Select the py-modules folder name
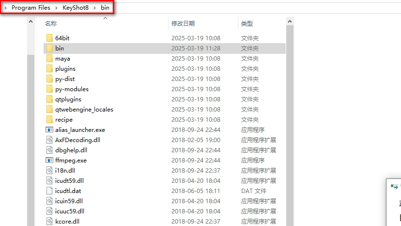This screenshot has height=226, width=401. (72, 89)
